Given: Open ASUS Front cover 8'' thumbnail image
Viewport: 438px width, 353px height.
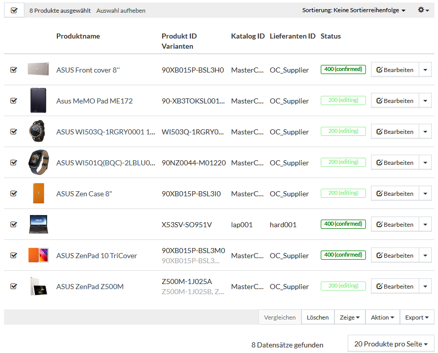Looking at the screenshot, I should pyautogui.click(x=38, y=69).
